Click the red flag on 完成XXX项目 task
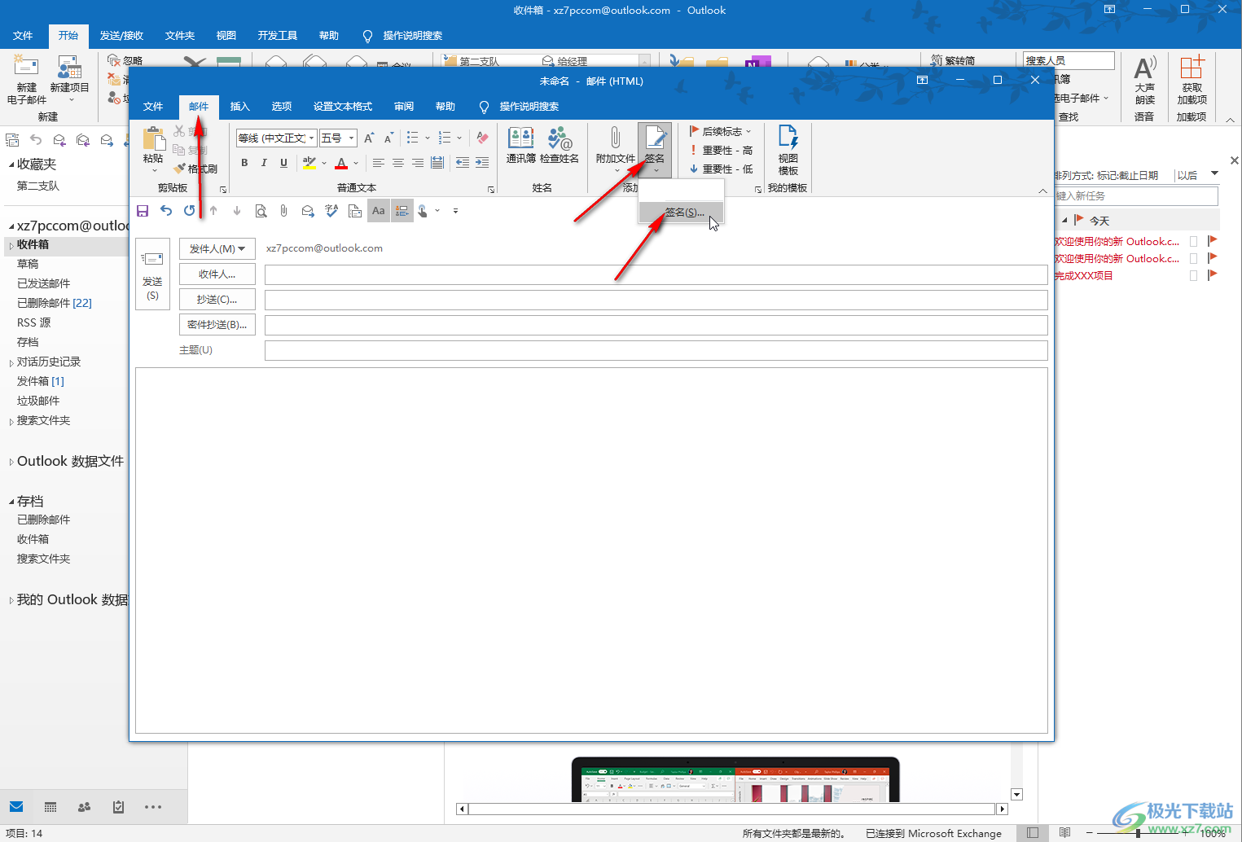Screen dimensions: 1242x842 point(1212,275)
